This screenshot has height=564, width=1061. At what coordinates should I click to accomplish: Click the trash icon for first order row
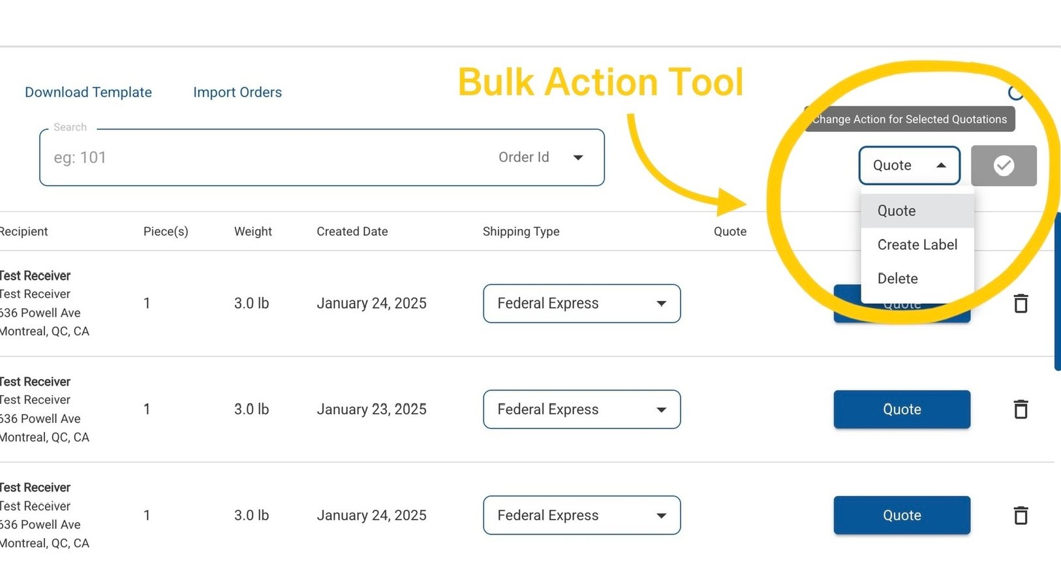click(x=1021, y=304)
